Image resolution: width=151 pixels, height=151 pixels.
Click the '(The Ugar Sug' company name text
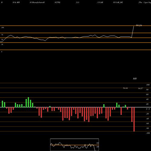145,2
